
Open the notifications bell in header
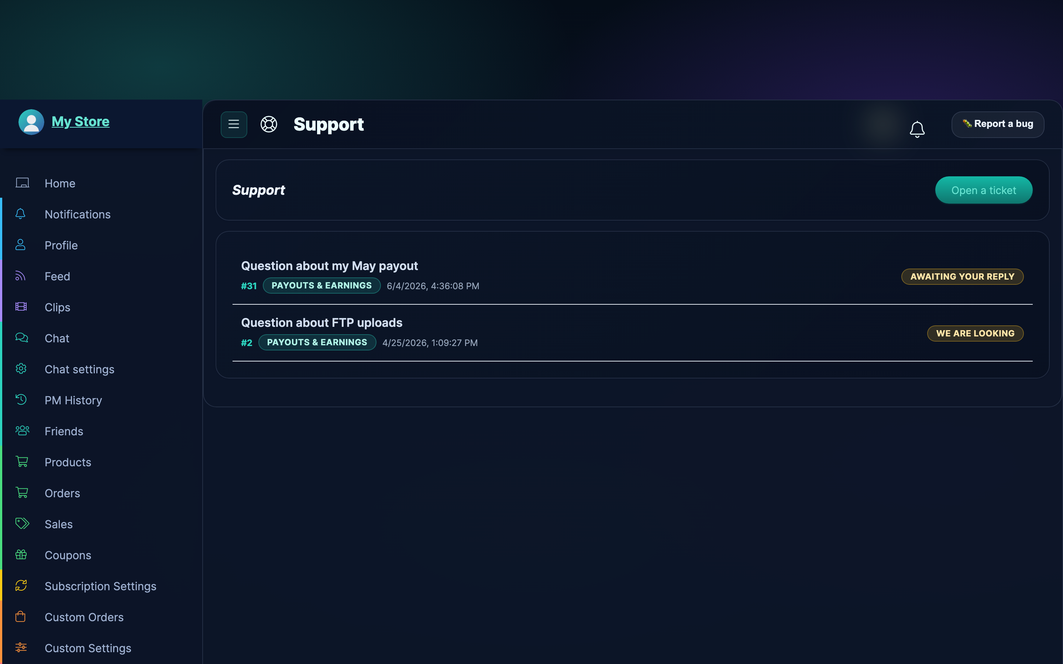point(917,129)
